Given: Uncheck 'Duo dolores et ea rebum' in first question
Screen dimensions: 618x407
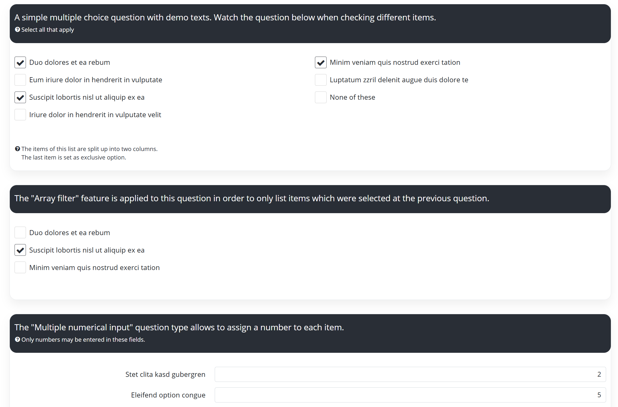Looking at the screenshot, I should [x=20, y=63].
